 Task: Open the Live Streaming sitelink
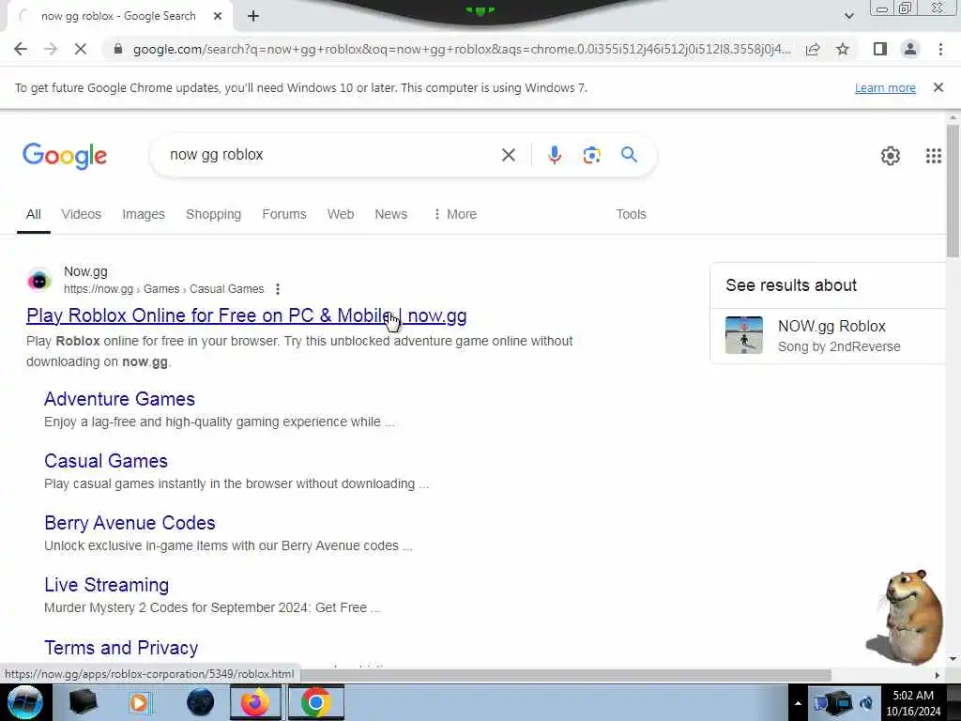click(107, 584)
